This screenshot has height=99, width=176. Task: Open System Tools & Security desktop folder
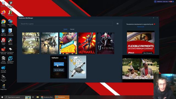[3, 51]
